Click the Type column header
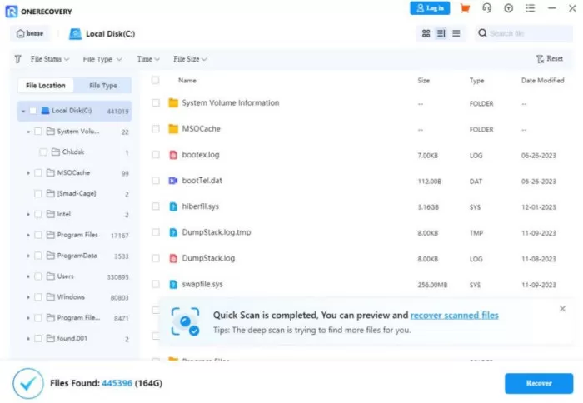 [476, 80]
